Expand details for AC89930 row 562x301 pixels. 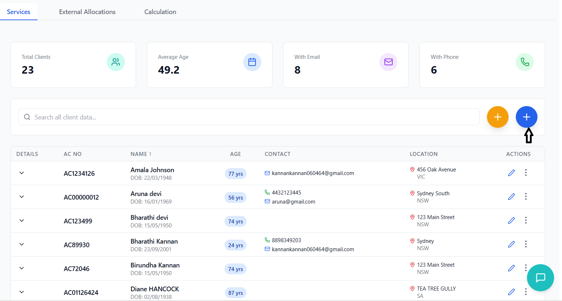22,244
